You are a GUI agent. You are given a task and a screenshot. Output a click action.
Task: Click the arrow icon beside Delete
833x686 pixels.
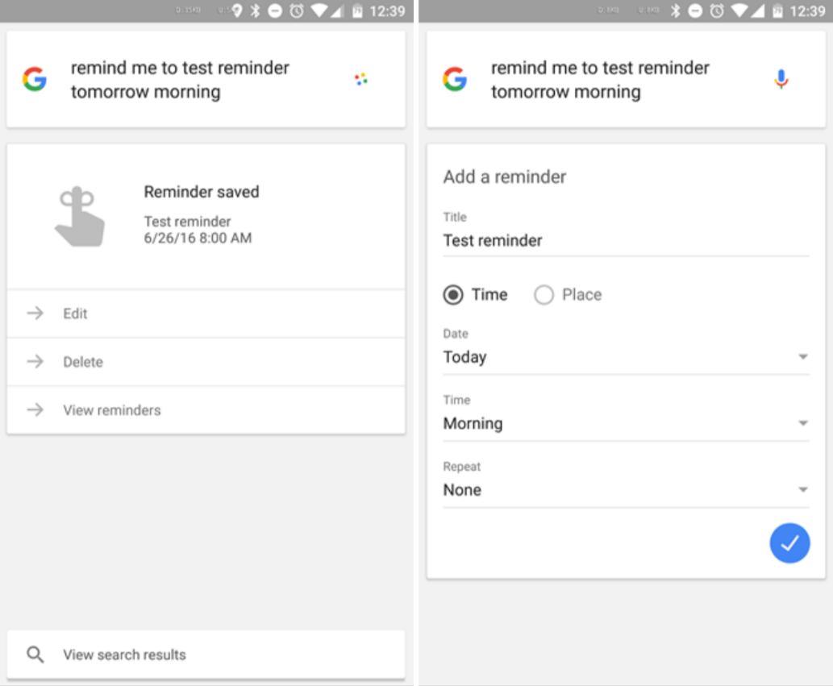tap(35, 362)
